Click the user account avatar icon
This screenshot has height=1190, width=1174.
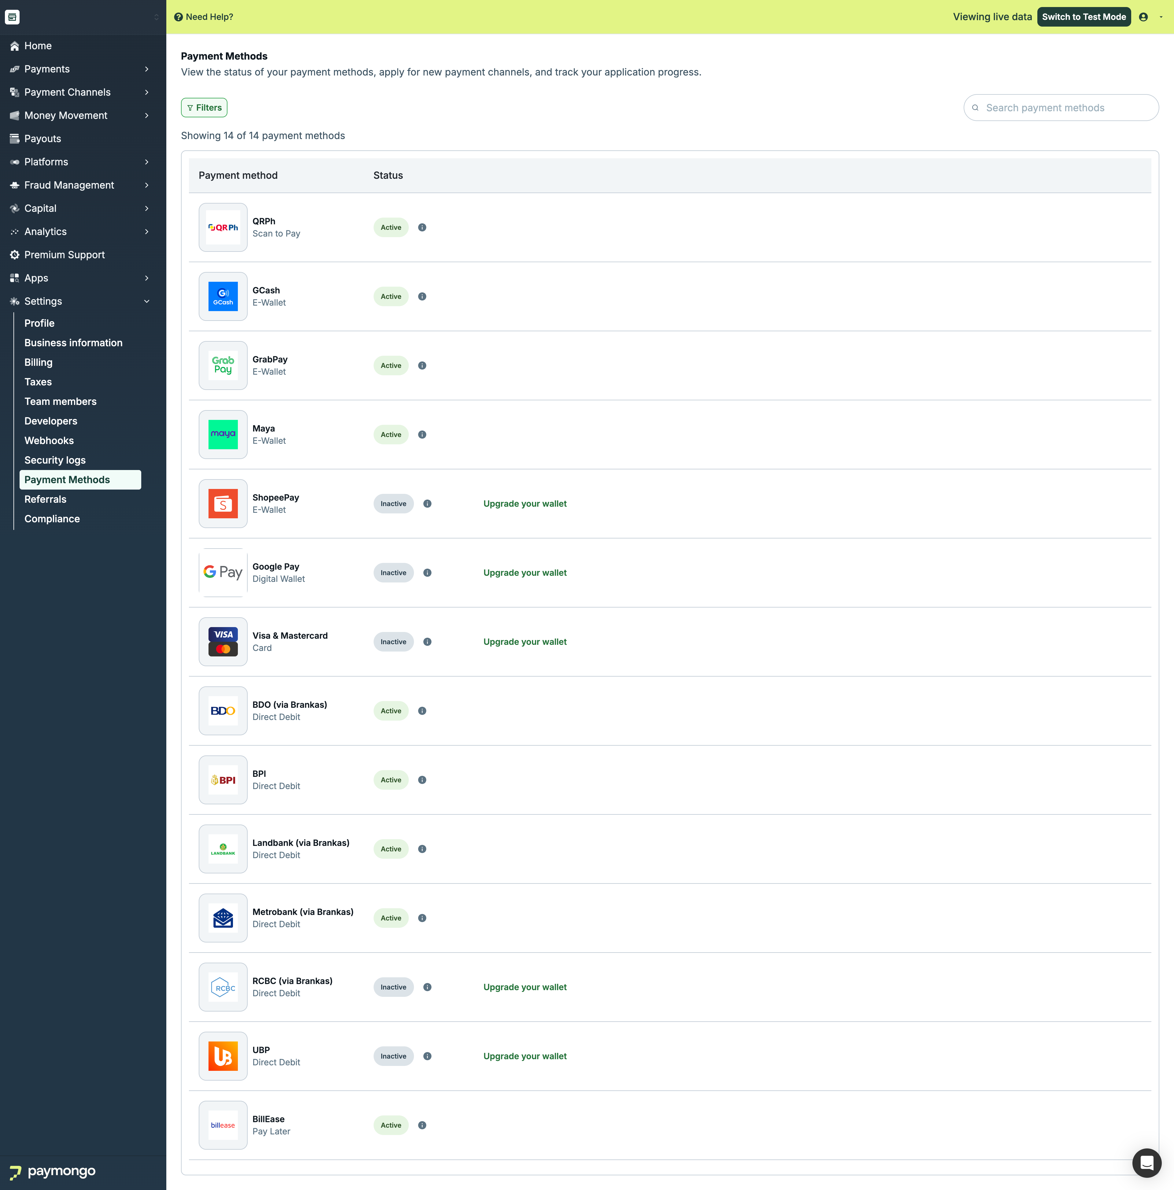[x=1143, y=17]
